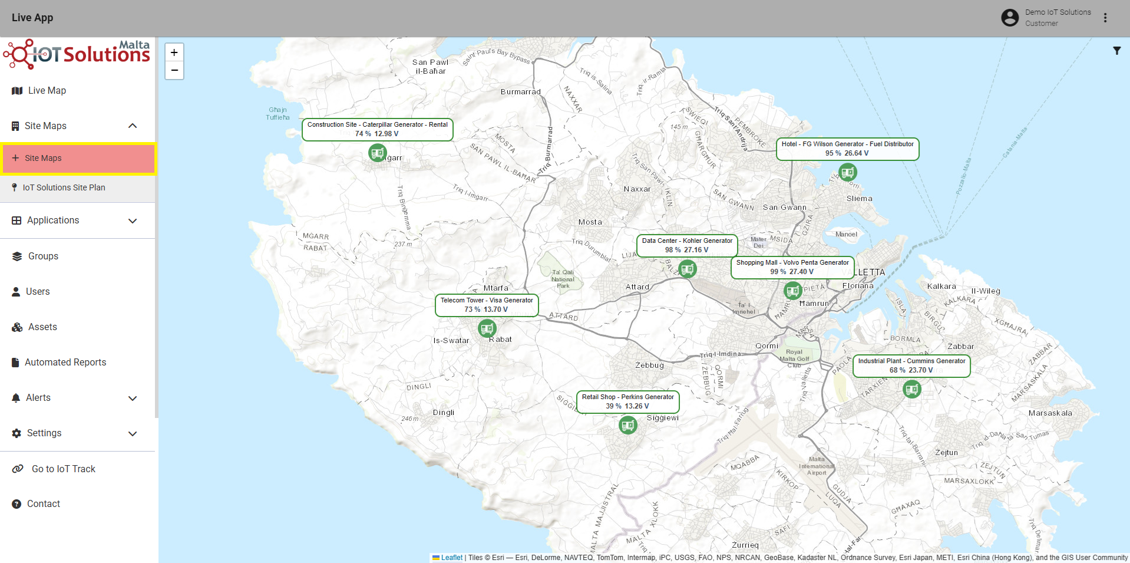The width and height of the screenshot is (1130, 563).
Task: Zoom out the map with minus button
Action: tap(174, 70)
